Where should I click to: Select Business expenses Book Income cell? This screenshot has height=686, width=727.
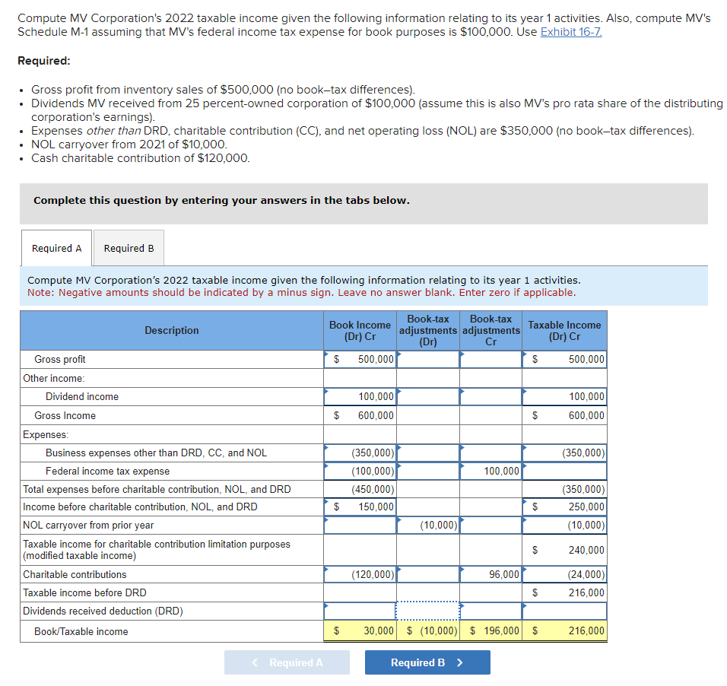(361, 453)
